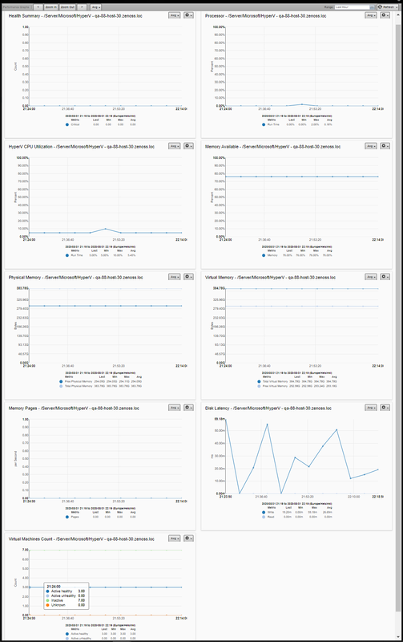The width and height of the screenshot is (403, 642).
Task: Click Read legend dot in Disk Latency graph
Action: (x=264, y=517)
